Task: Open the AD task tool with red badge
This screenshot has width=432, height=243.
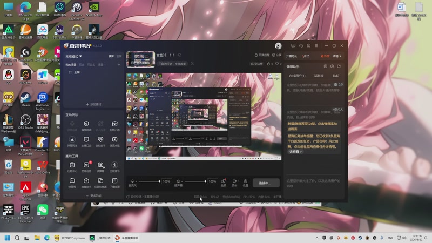Action: tap(86, 167)
